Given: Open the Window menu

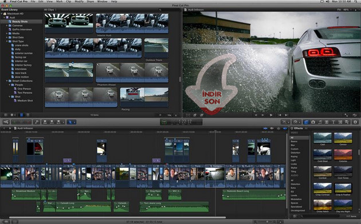Looking at the screenshot, I should click(102, 1).
